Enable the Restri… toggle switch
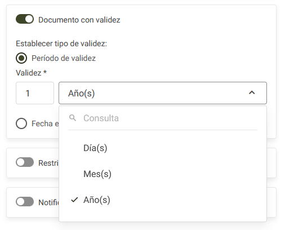This screenshot has height=230, width=285. [25, 162]
